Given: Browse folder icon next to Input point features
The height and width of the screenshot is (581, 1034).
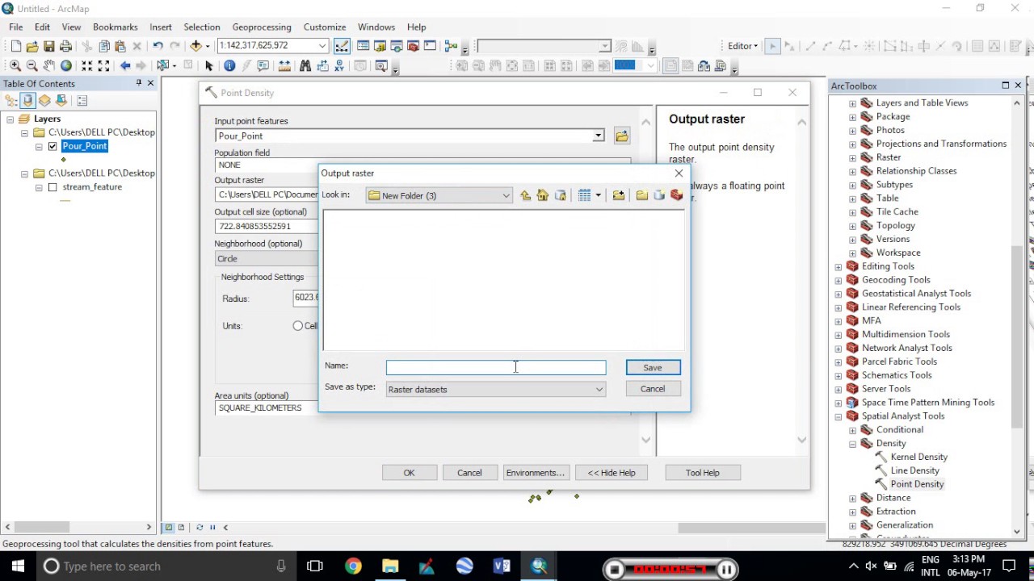Looking at the screenshot, I should [621, 136].
